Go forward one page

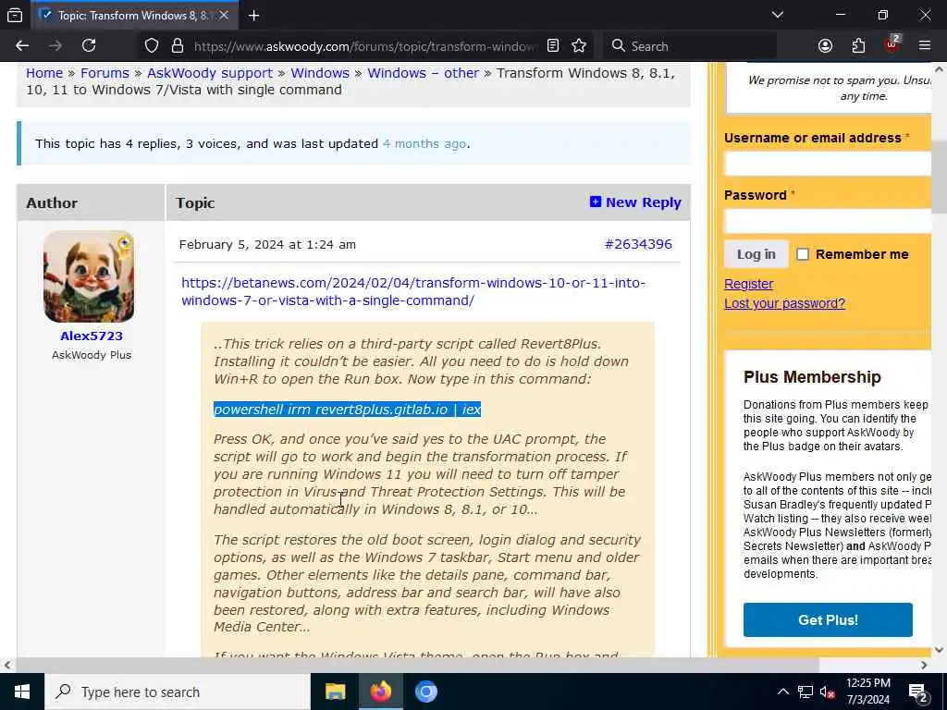55,46
